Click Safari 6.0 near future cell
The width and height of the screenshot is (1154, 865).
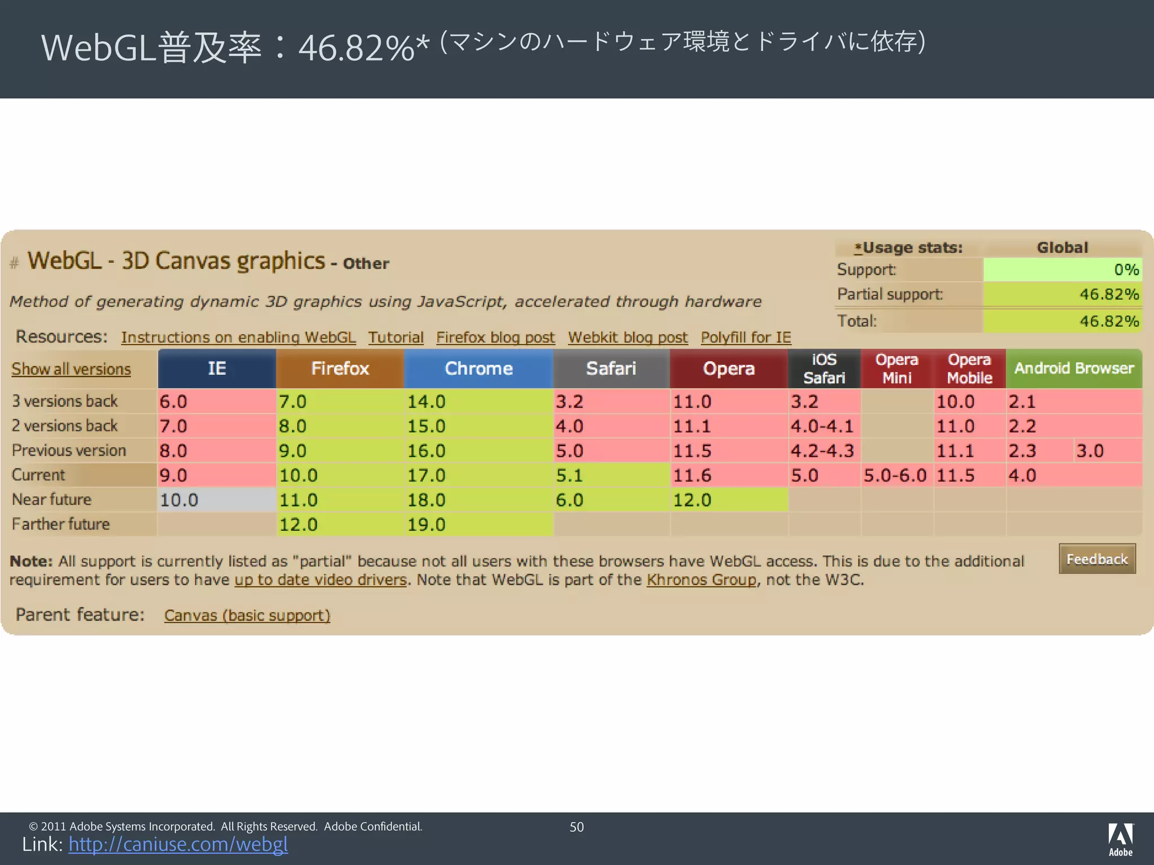click(611, 500)
